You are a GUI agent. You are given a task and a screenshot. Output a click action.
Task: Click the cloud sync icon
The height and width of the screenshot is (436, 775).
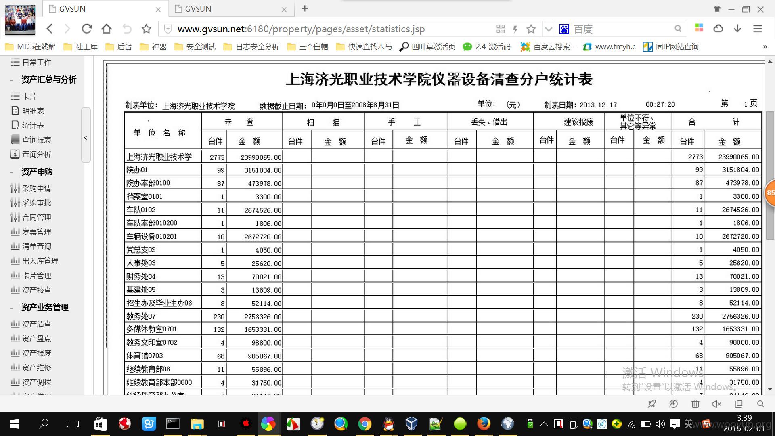(718, 28)
